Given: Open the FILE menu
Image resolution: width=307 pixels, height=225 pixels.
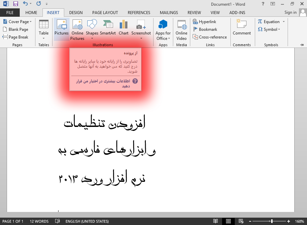Looking at the screenshot, I should coord(10,13).
